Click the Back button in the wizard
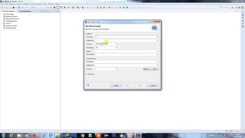Viewport: 245px width, 138px height. click(x=116, y=85)
